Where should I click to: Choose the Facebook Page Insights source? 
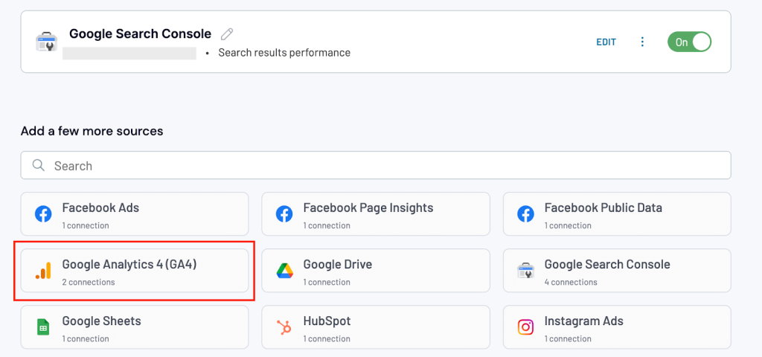(376, 214)
